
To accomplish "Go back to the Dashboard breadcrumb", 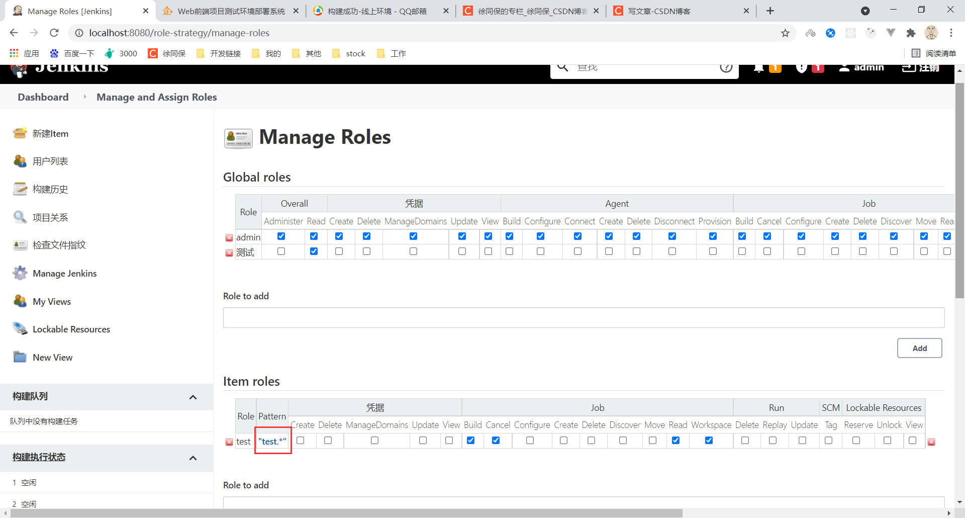I will pyautogui.click(x=43, y=97).
